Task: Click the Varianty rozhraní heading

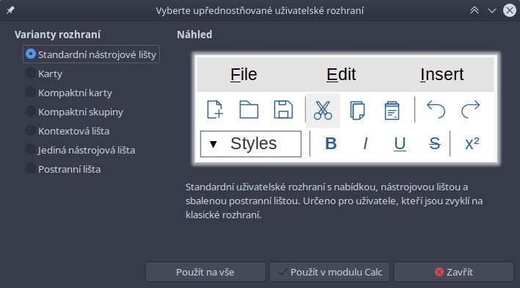Action: pyautogui.click(x=57, y=35)
